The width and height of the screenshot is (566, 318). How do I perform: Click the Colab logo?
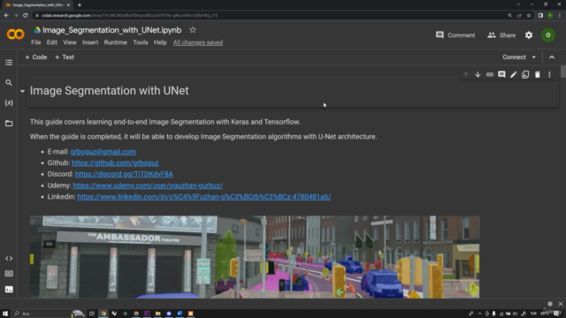coord(16,34)
